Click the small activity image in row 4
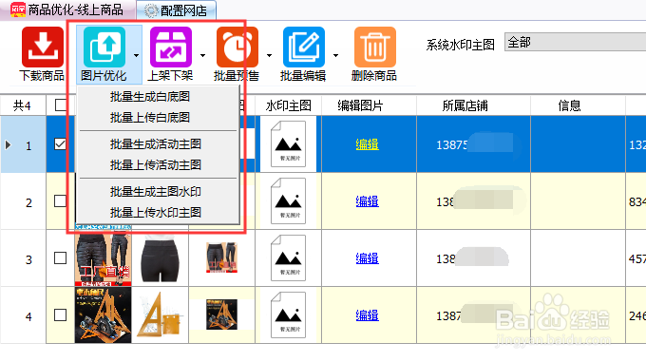 point(221,314)
